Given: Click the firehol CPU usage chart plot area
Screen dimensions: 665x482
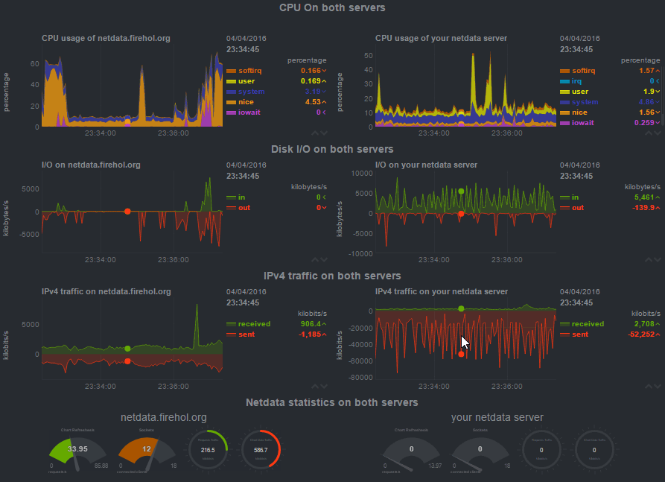Looking at the screenshot, I should click(132, 85).
